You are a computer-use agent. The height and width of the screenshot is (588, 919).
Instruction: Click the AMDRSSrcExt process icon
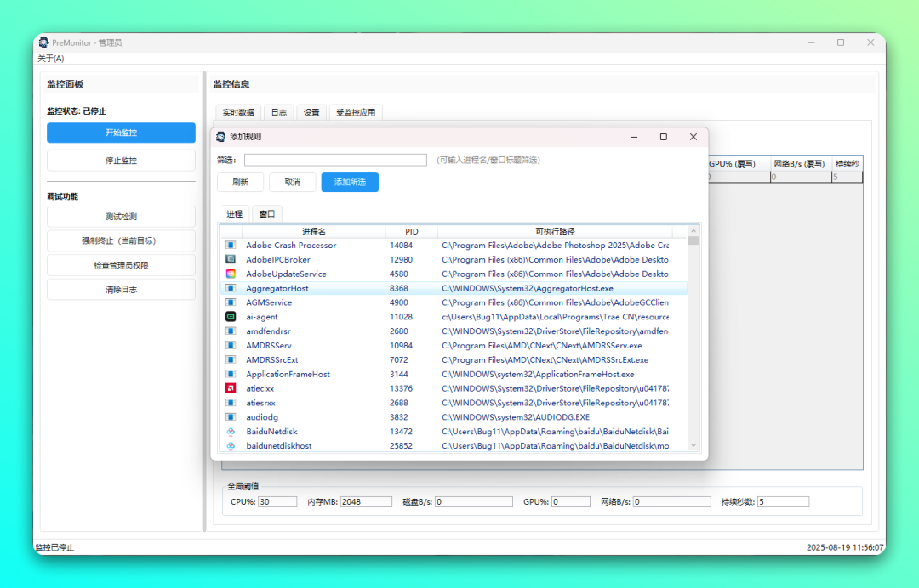231,359
